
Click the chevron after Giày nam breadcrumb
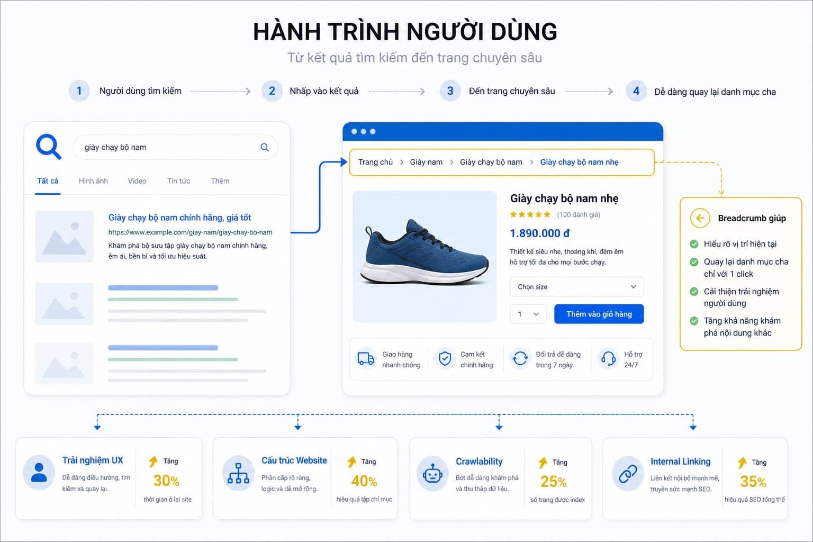[x=451, y=162]
